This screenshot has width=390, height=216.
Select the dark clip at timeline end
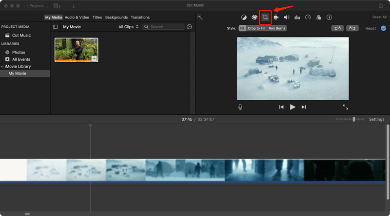pos(345,170)
